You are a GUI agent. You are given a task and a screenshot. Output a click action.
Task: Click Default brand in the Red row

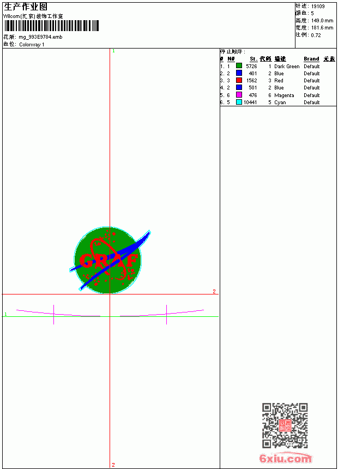[312, 81]
